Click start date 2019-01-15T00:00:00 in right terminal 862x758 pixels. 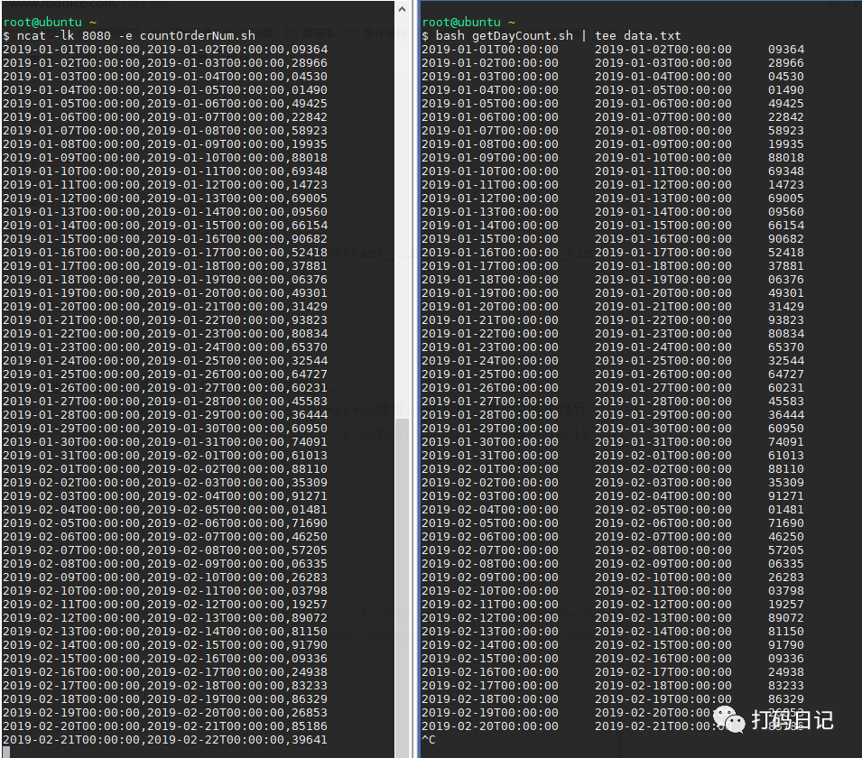pyautogui.click(x=490, y=238)
